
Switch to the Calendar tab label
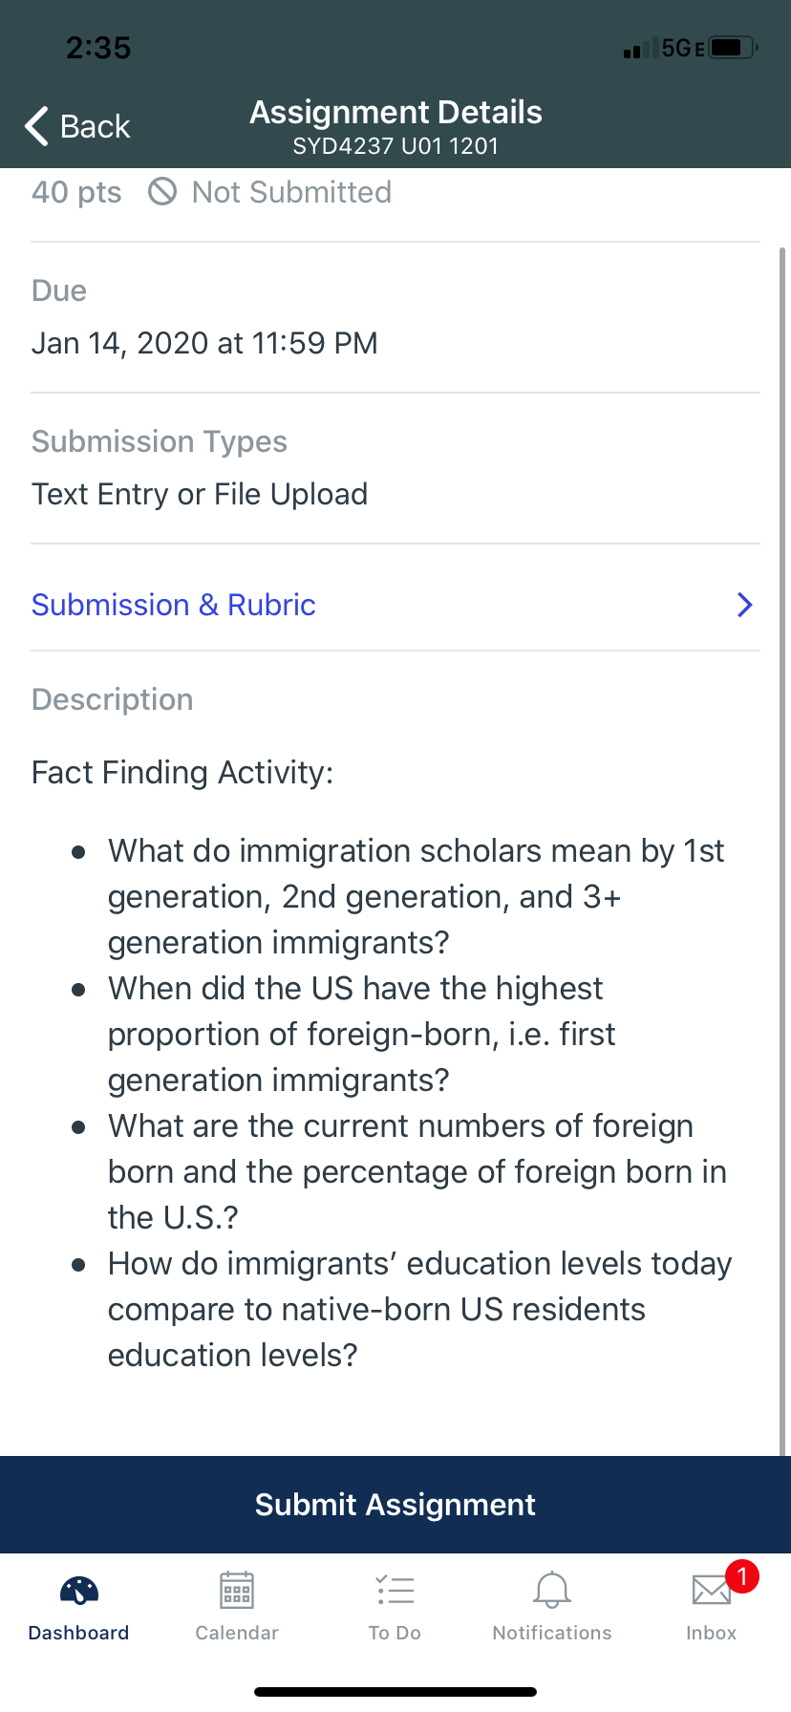(x=237, y=1633)
